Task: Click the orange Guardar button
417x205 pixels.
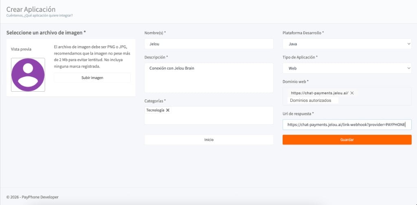Action: pyautogui.click(x=347, y=140)
